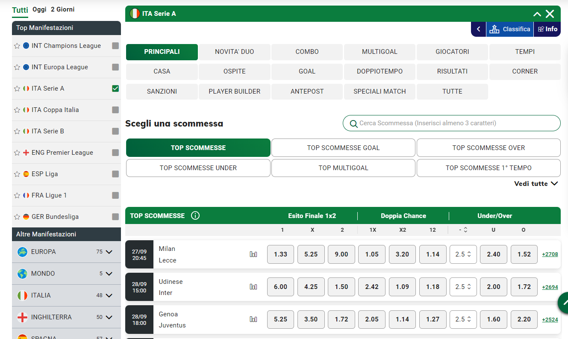Favorite ITA Serie A with the star icon
The width and height of the screenshot is (568, 339).
(x=17, y=88)
